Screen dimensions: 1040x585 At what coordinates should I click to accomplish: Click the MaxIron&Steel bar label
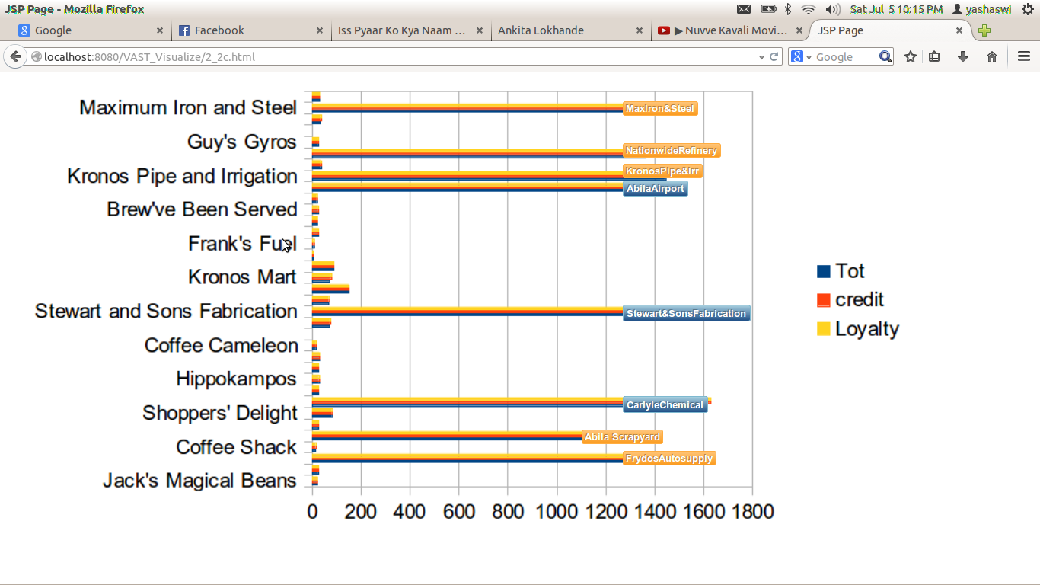660,109
